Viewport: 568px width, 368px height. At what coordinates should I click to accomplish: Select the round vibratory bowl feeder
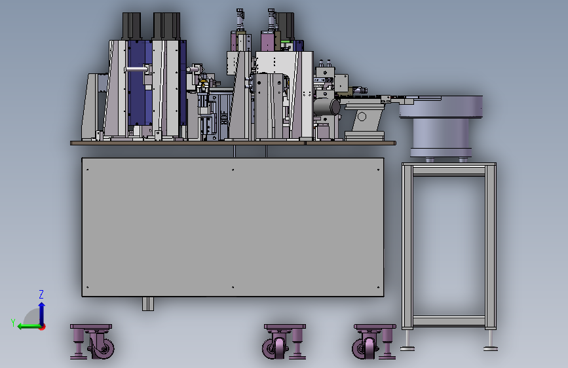pos(441,127)
